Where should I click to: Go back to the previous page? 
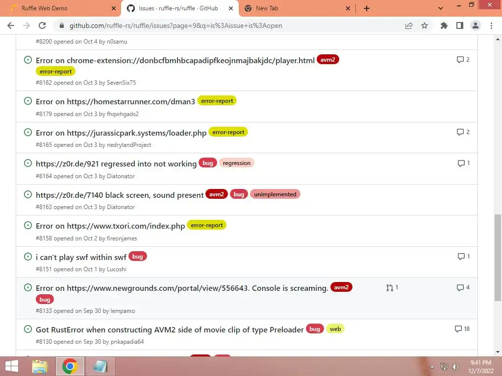pos(11,25)
